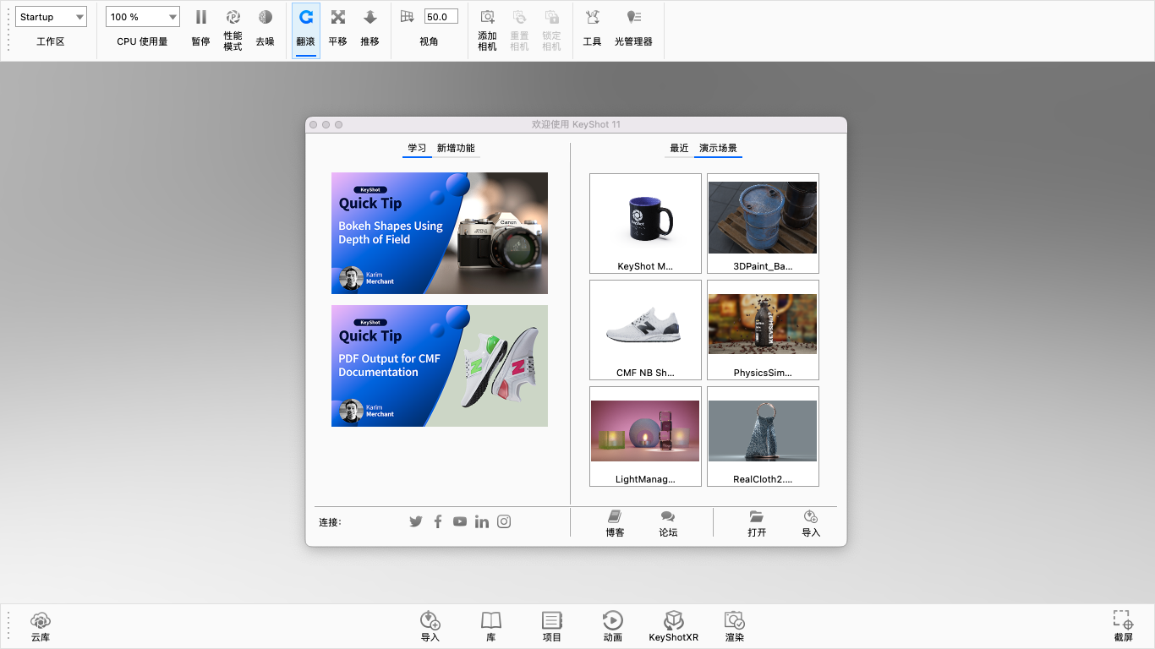Switch to the 演示场景 tab
Screen dimensions: 1155x649
click(718, 148)
